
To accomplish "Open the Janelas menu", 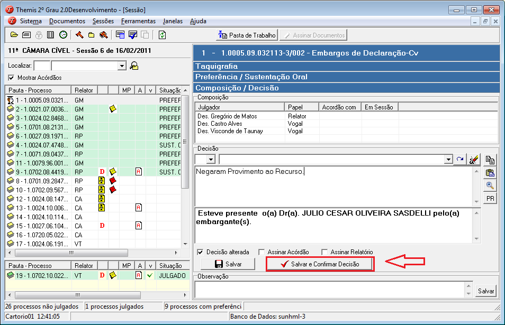I will click(173, 21).
